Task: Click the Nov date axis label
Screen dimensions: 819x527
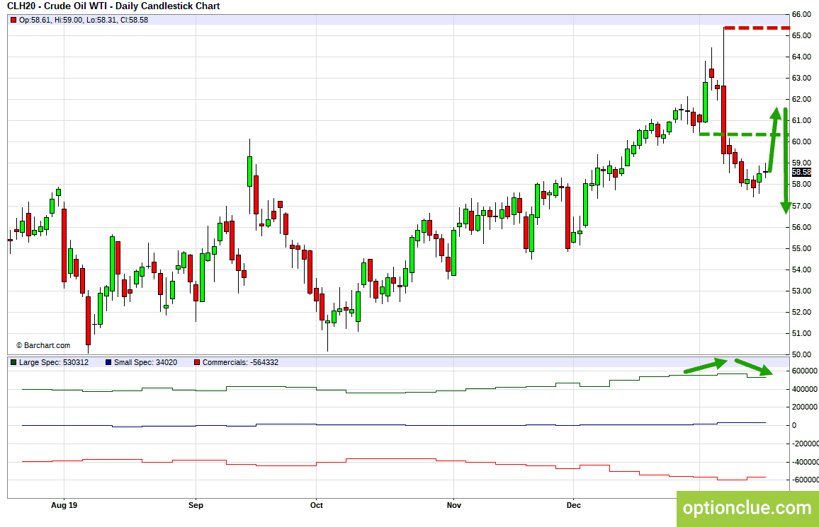Action: click(454, 505)
